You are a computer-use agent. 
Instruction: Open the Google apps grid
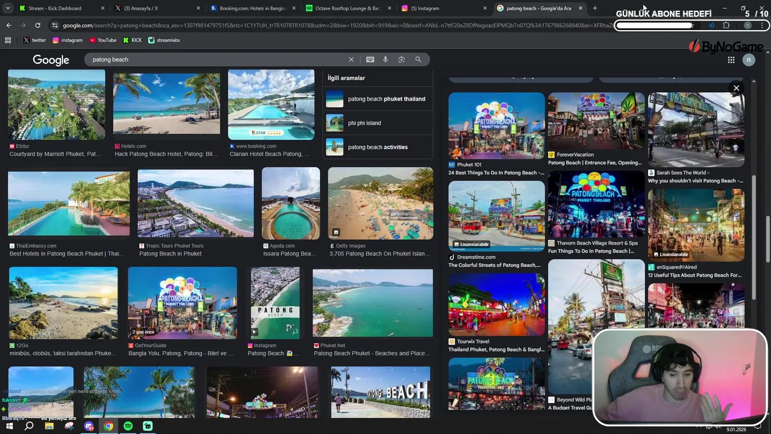point(731,60)
